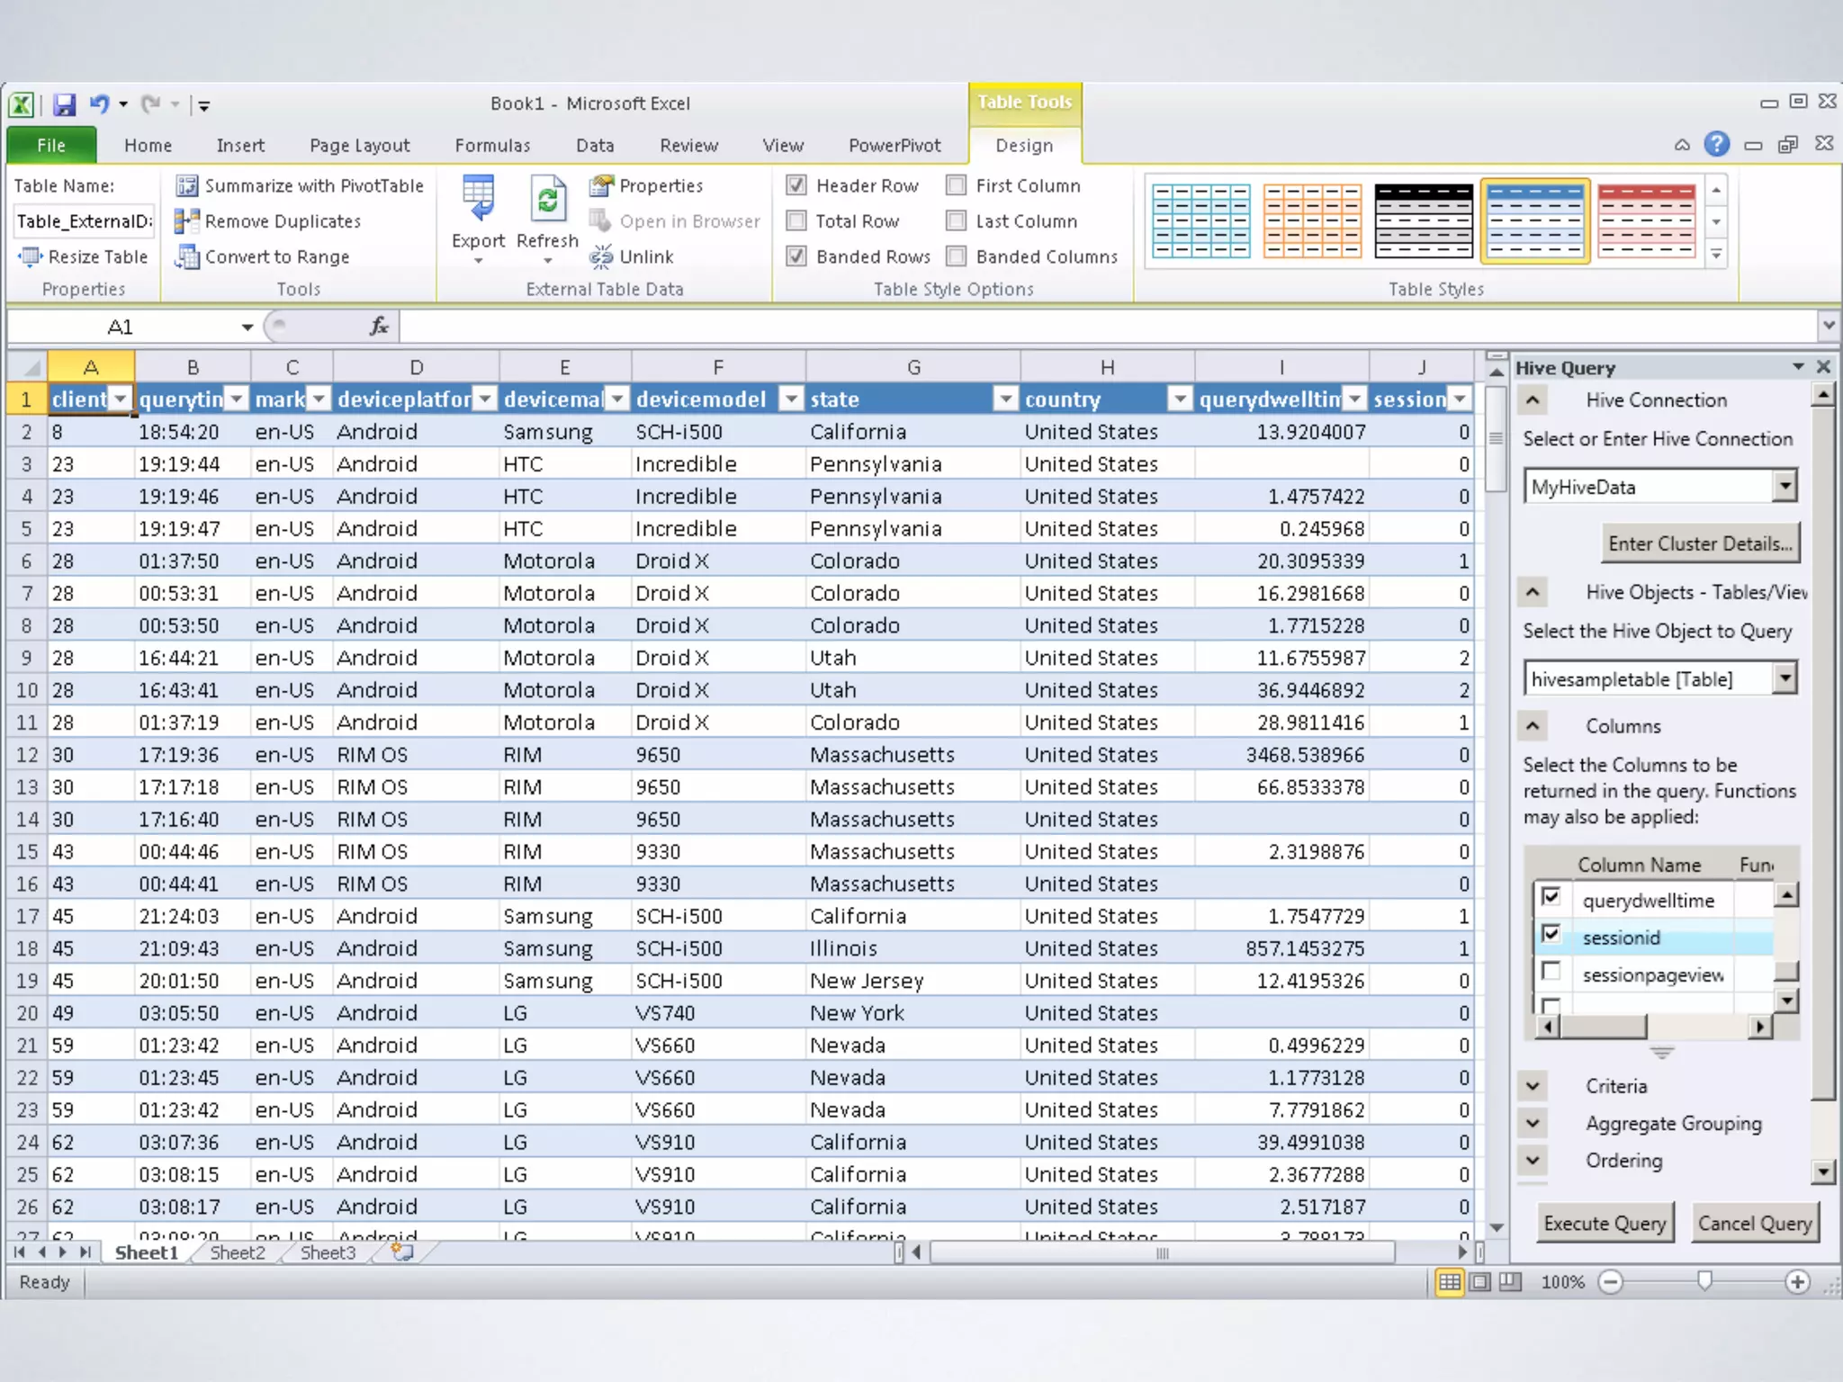Click Cancel Query button
This screenshot has width=1843, height=1382.
(1755, 1224)
